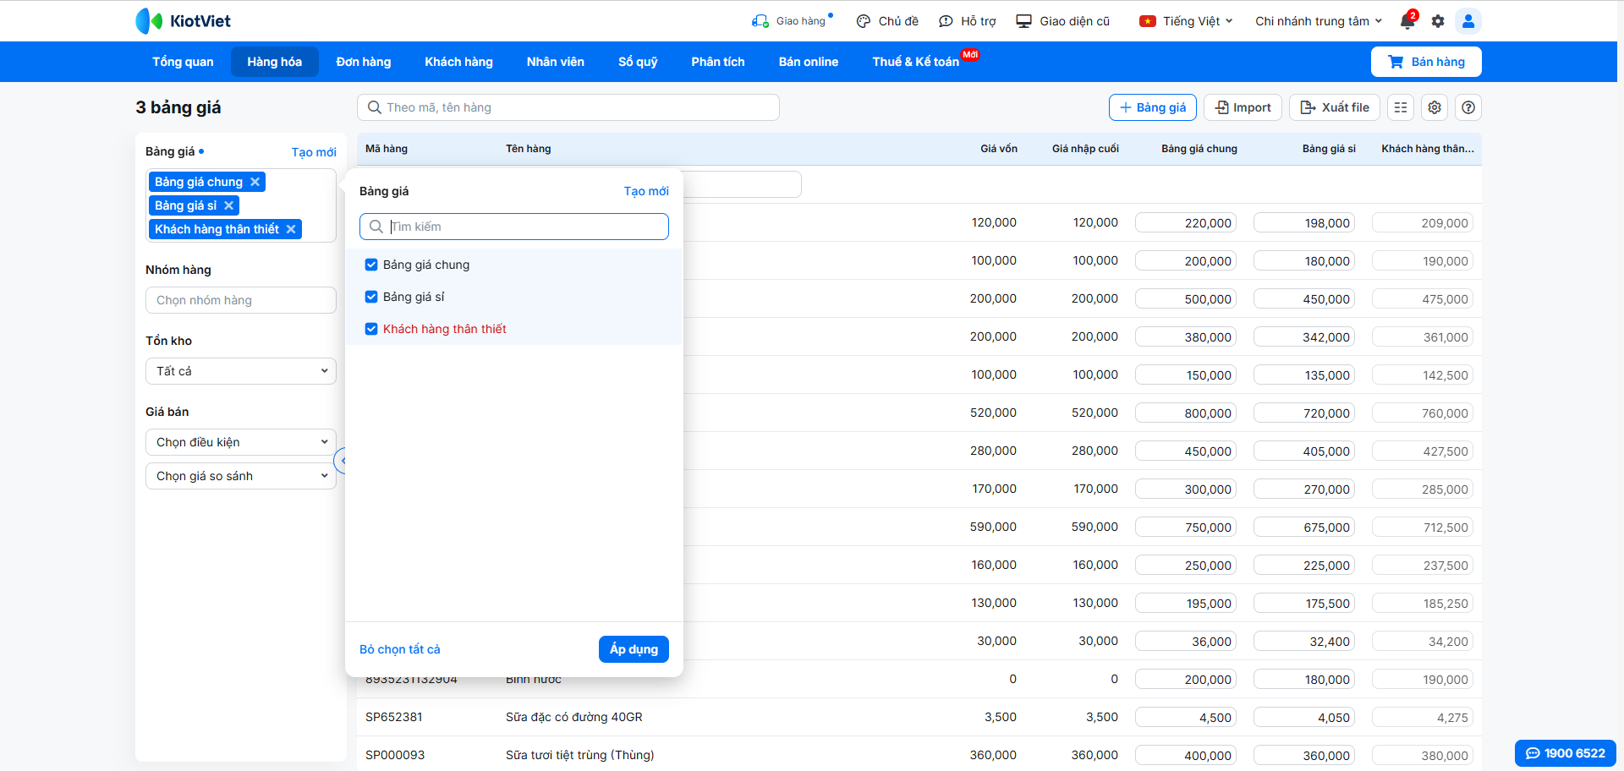Click the 'Bỏ chọn tất cả' link
Viewport: 1624px width, 771px height.
[x=400, y=649]
